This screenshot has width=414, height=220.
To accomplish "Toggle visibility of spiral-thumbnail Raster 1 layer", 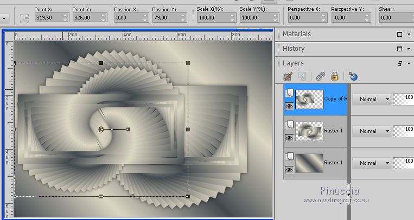I will click(x=289, y=138).
